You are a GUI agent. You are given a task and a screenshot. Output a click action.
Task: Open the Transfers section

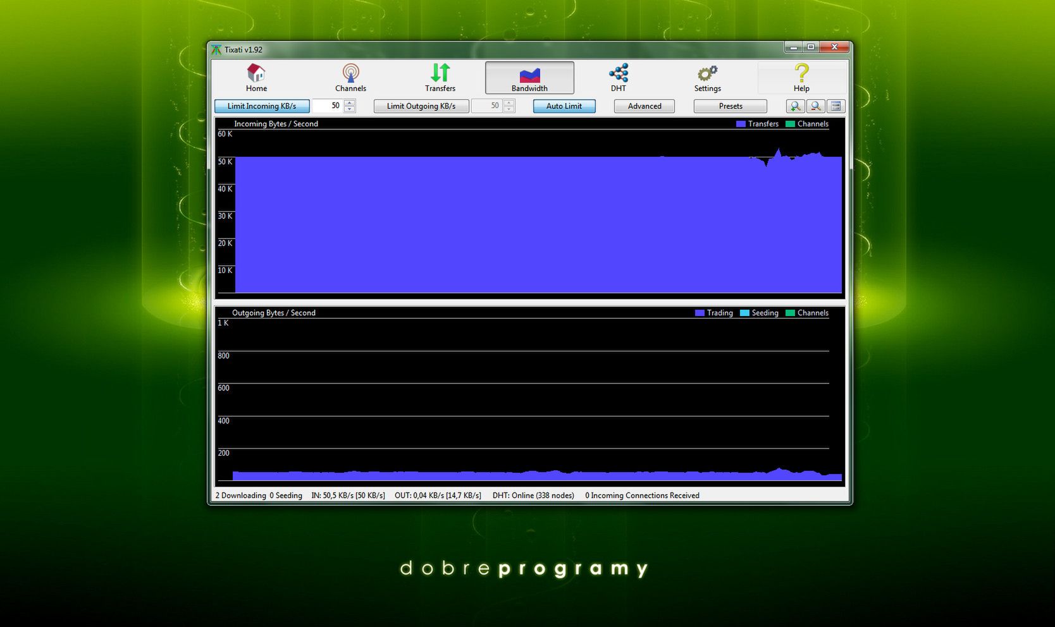440,78
